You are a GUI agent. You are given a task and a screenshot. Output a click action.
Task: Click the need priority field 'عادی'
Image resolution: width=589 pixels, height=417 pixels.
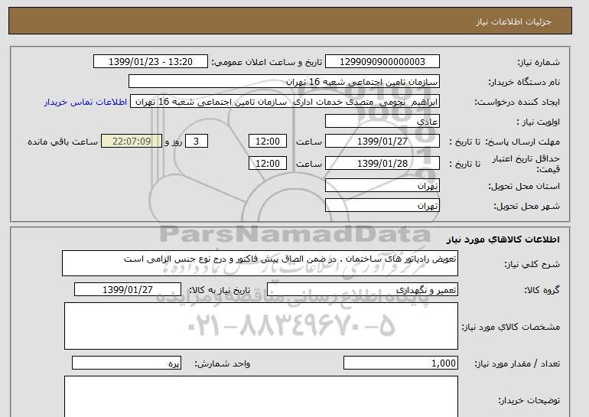coord(382,122)
